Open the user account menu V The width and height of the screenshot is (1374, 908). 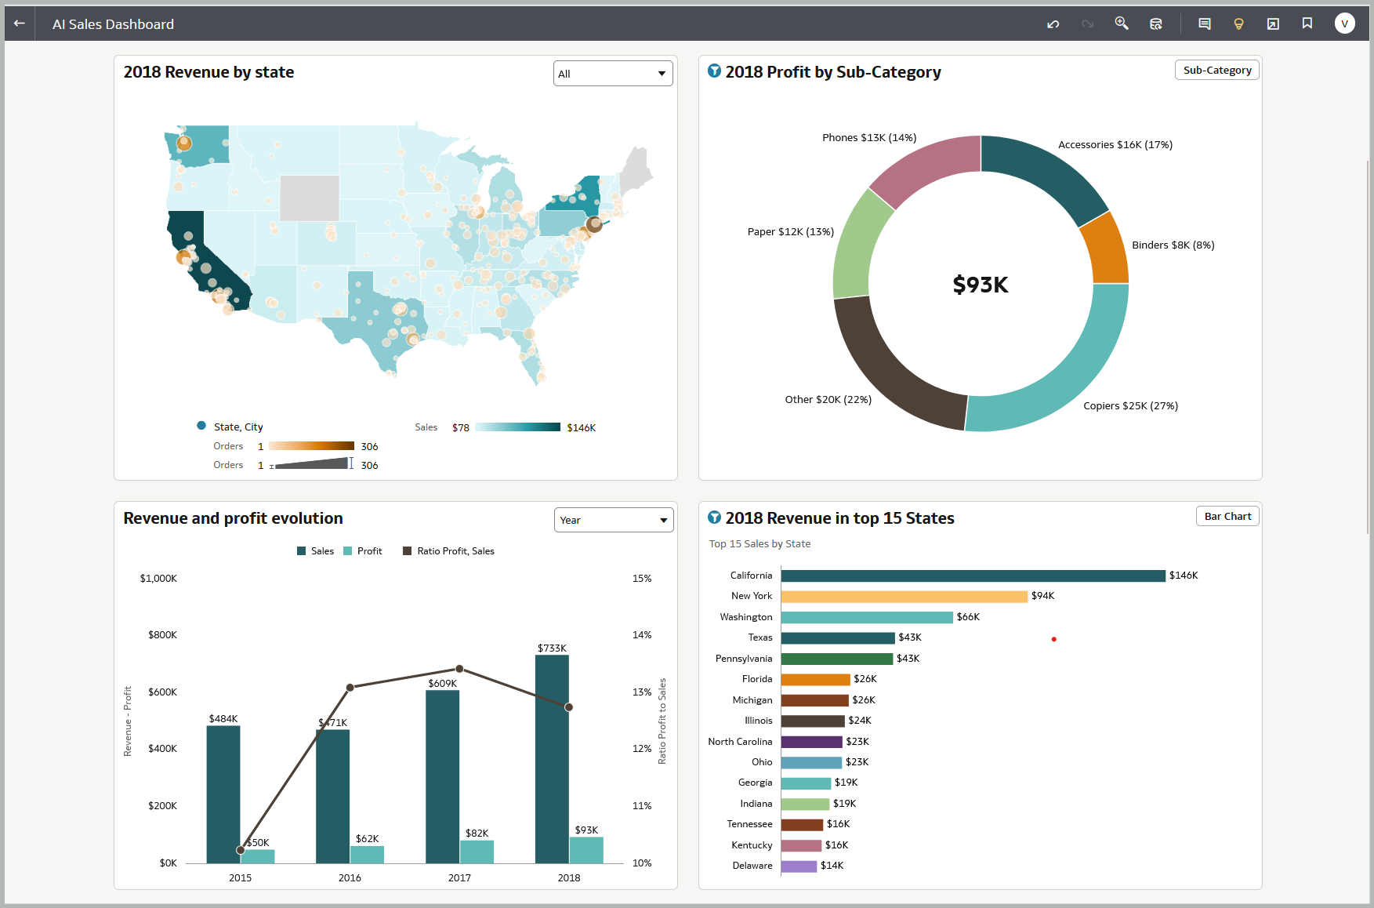1344,23
